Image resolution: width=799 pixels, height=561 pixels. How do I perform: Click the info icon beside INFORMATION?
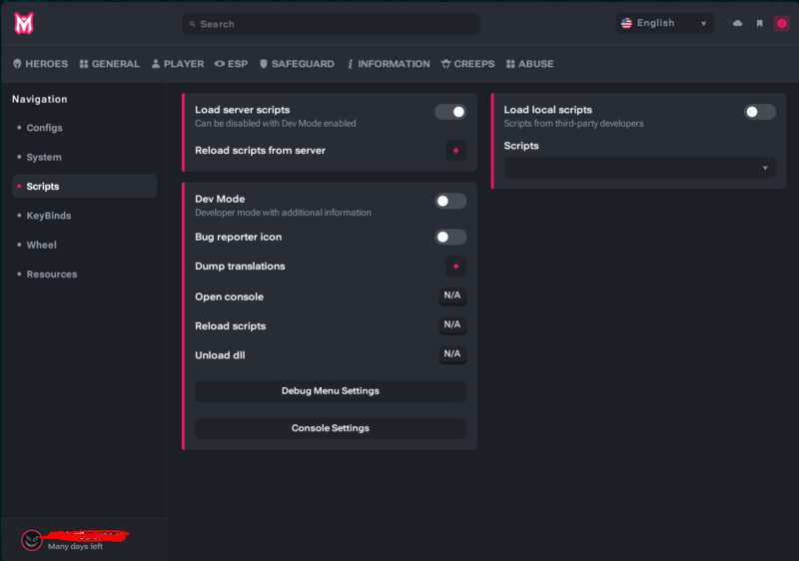tap(351, 64)
